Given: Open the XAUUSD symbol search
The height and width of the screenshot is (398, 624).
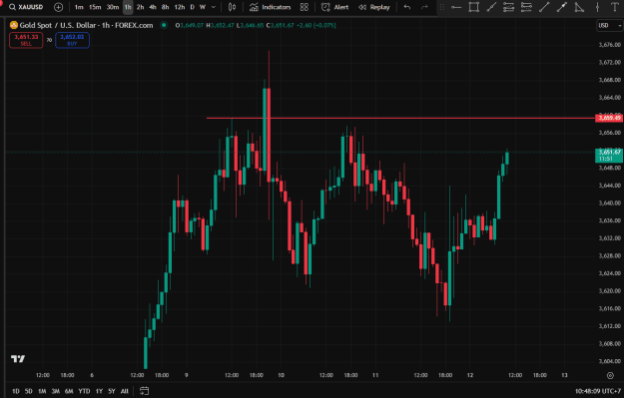Looking at the screenshot, I should (x=26, y=7).
